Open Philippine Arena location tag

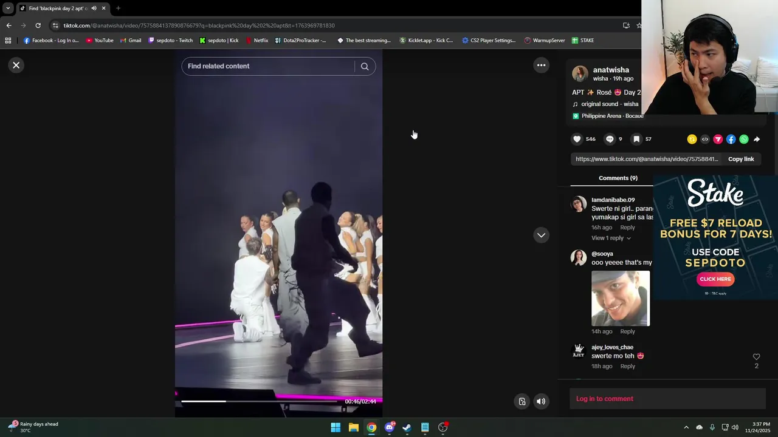tap(612, 116)
